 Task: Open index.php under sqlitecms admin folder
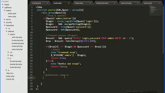tap(12, 13)
